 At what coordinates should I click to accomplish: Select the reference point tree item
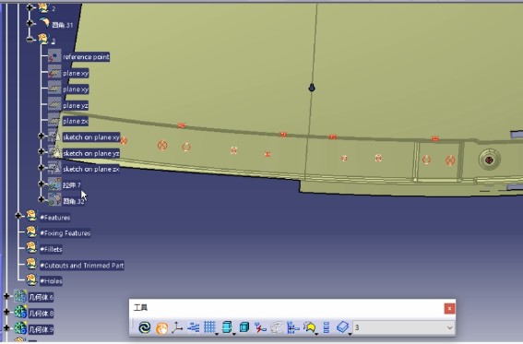point(86,57)
